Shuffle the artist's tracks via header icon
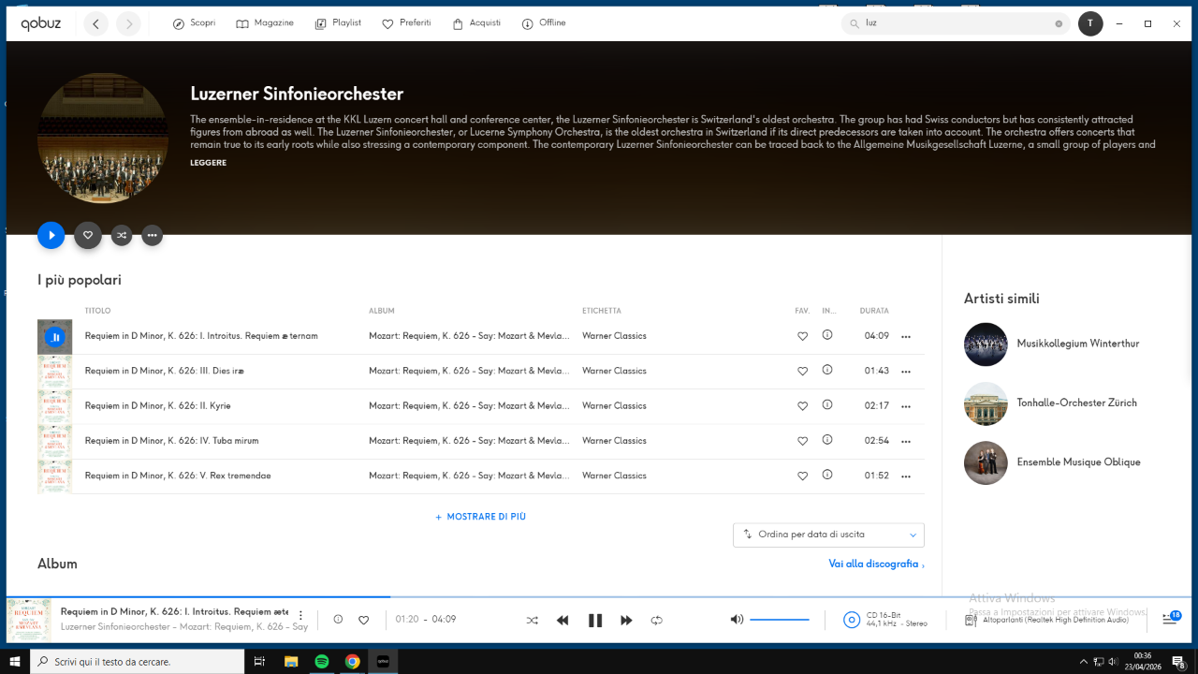 122,236
